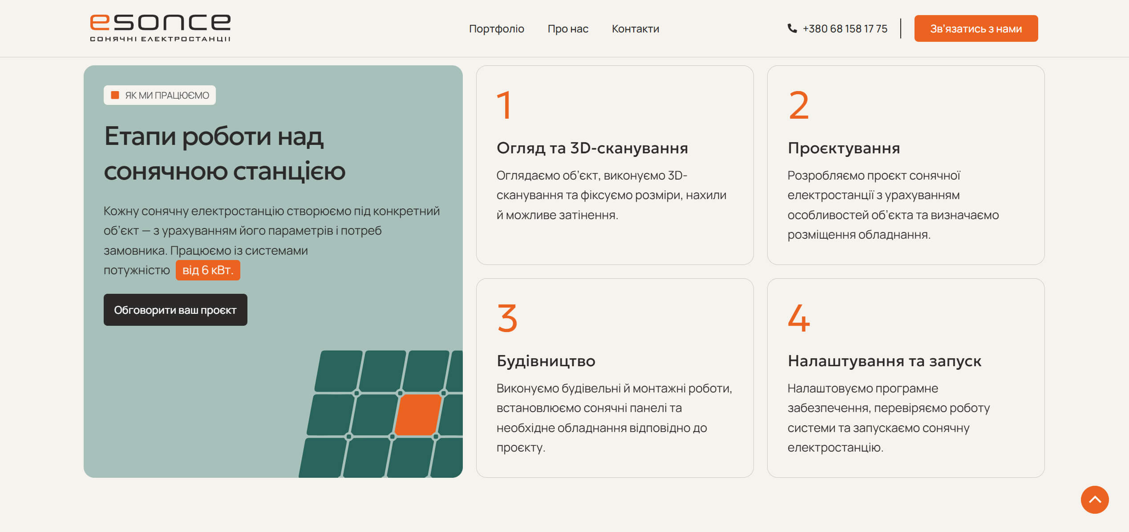
Task: Select the Будівництво card title
Action: click(x=546, y=361)
